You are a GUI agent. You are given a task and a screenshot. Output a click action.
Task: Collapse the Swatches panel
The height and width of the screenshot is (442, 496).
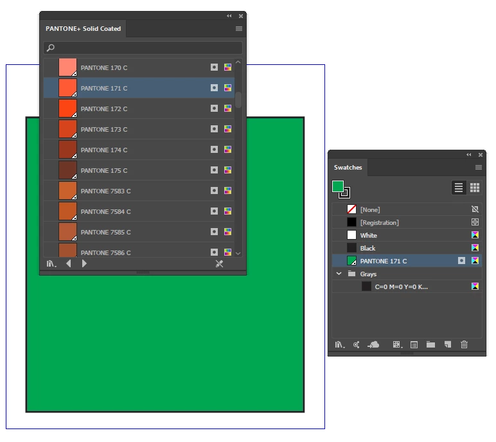469,155
